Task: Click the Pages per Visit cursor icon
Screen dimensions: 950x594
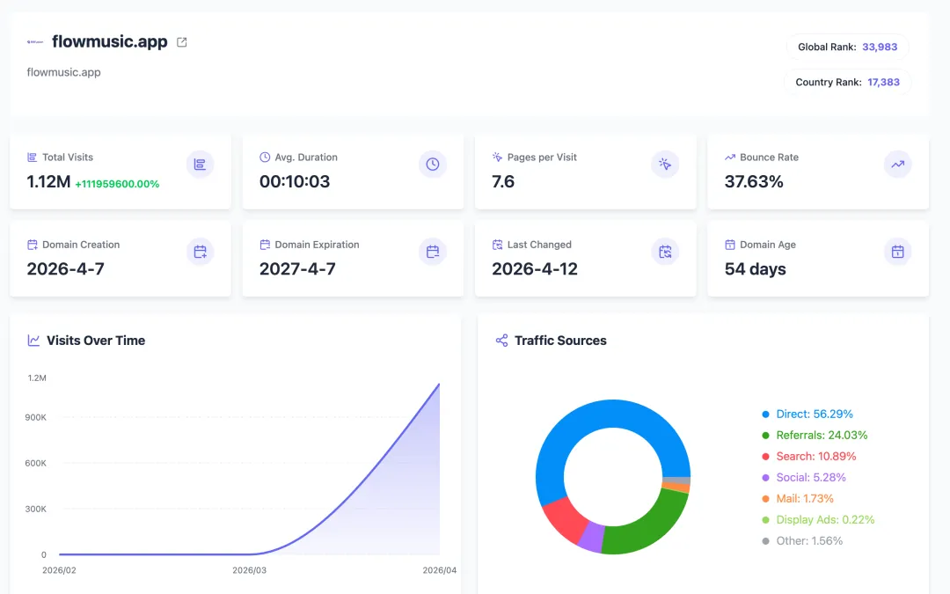Action: [665, 165]
